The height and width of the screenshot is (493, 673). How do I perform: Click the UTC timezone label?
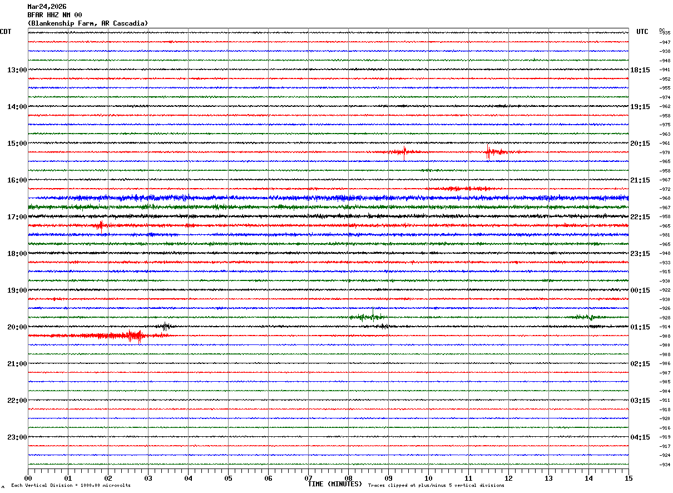[x=642, y=32]
